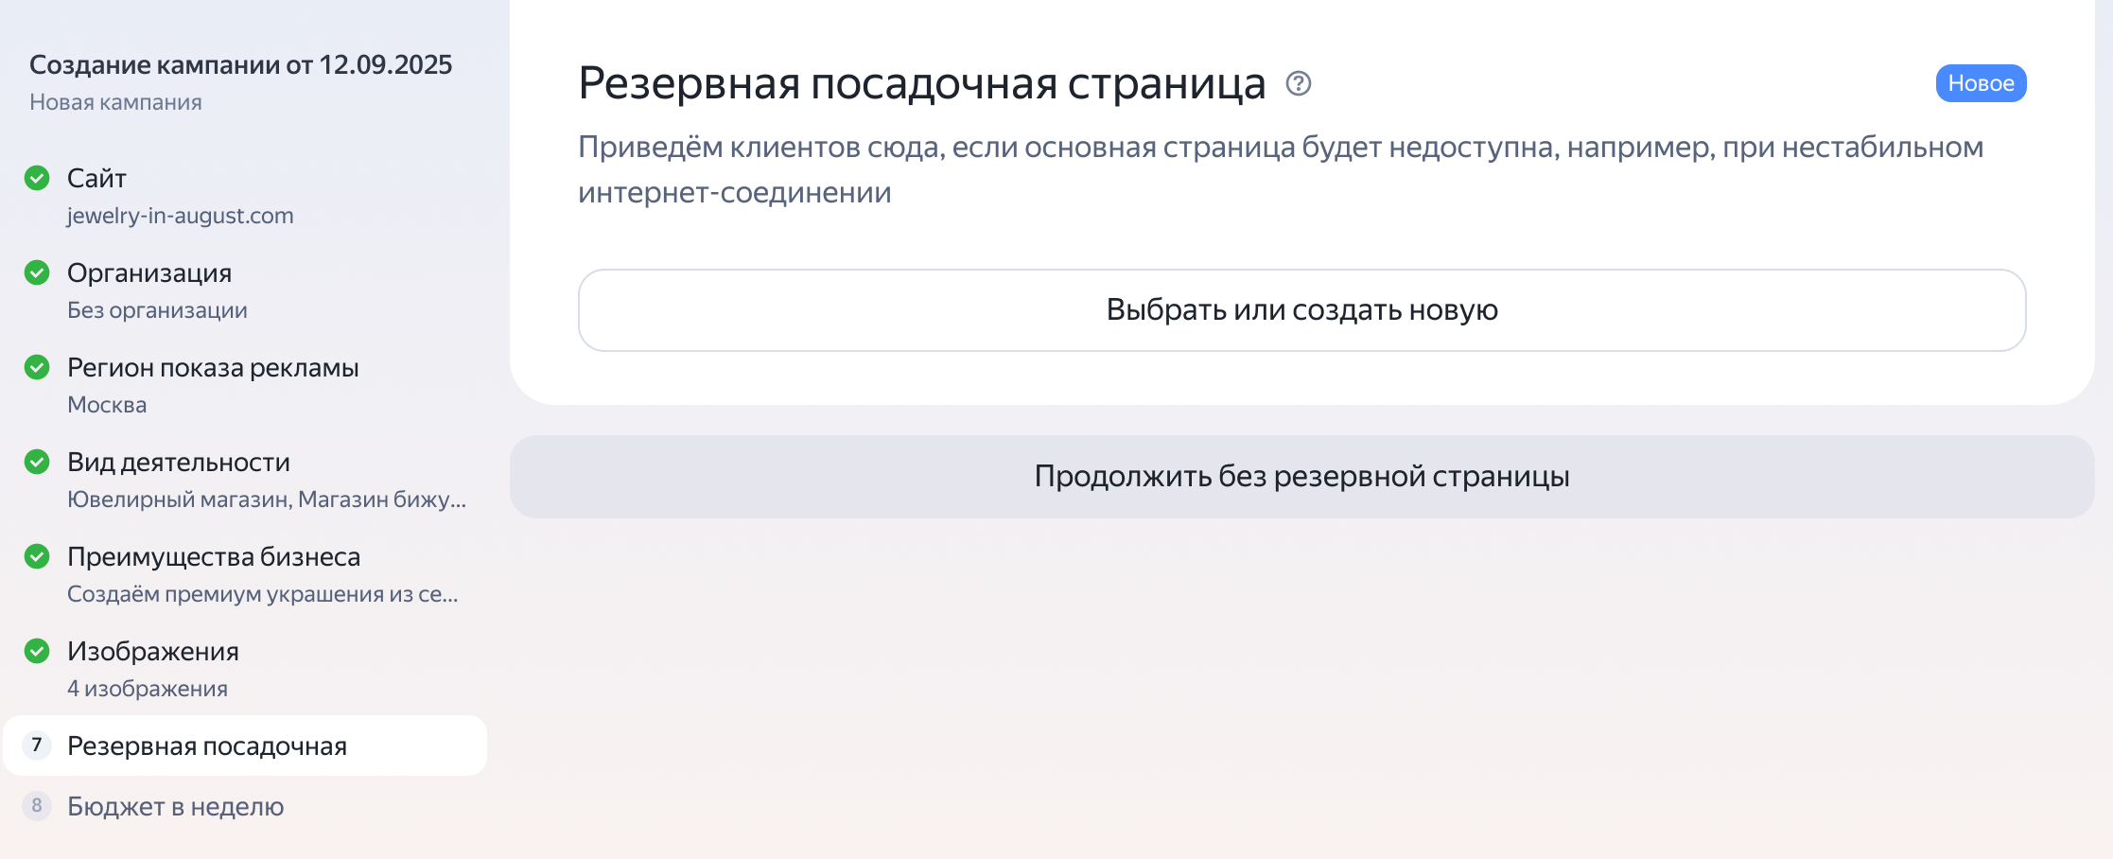Open the Вид деятельности step
Image resolution: width=2113 pixels, height=859 pixels.
[245, 480]
